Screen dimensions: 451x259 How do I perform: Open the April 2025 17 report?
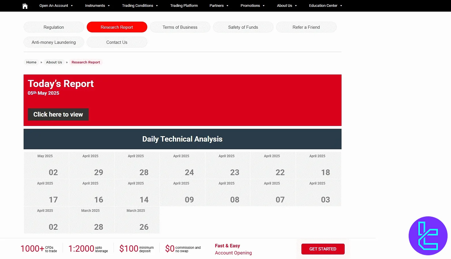tap(46, 192)
